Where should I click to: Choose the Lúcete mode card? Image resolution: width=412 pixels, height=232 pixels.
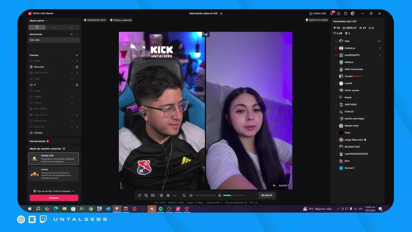53,174
